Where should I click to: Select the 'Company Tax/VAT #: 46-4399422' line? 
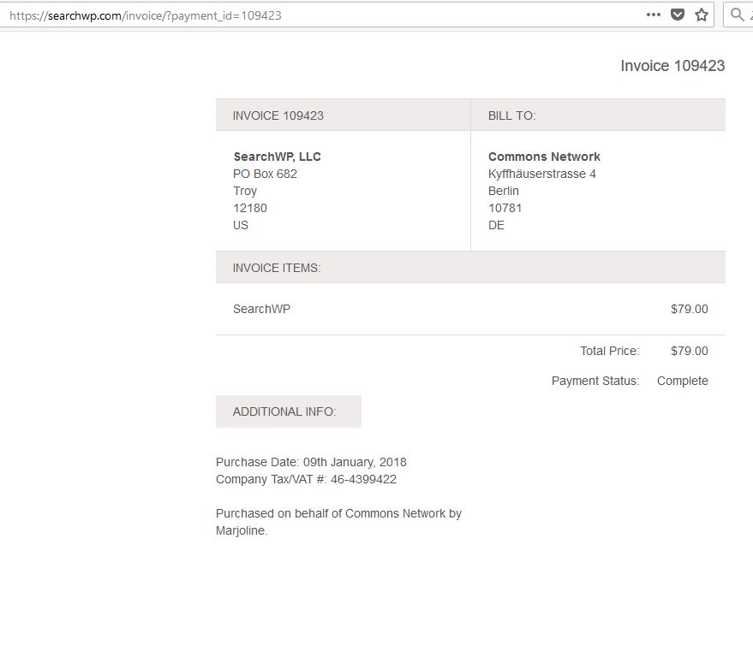click(x=306, y=480)
